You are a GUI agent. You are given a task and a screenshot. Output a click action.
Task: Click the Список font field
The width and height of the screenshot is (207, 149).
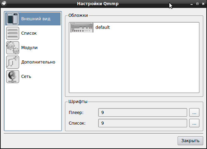pos(143,123)
